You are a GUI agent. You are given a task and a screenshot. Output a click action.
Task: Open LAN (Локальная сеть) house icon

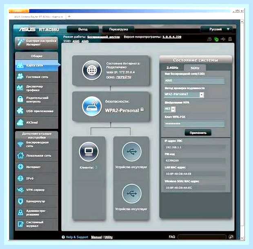click(20, 155)
